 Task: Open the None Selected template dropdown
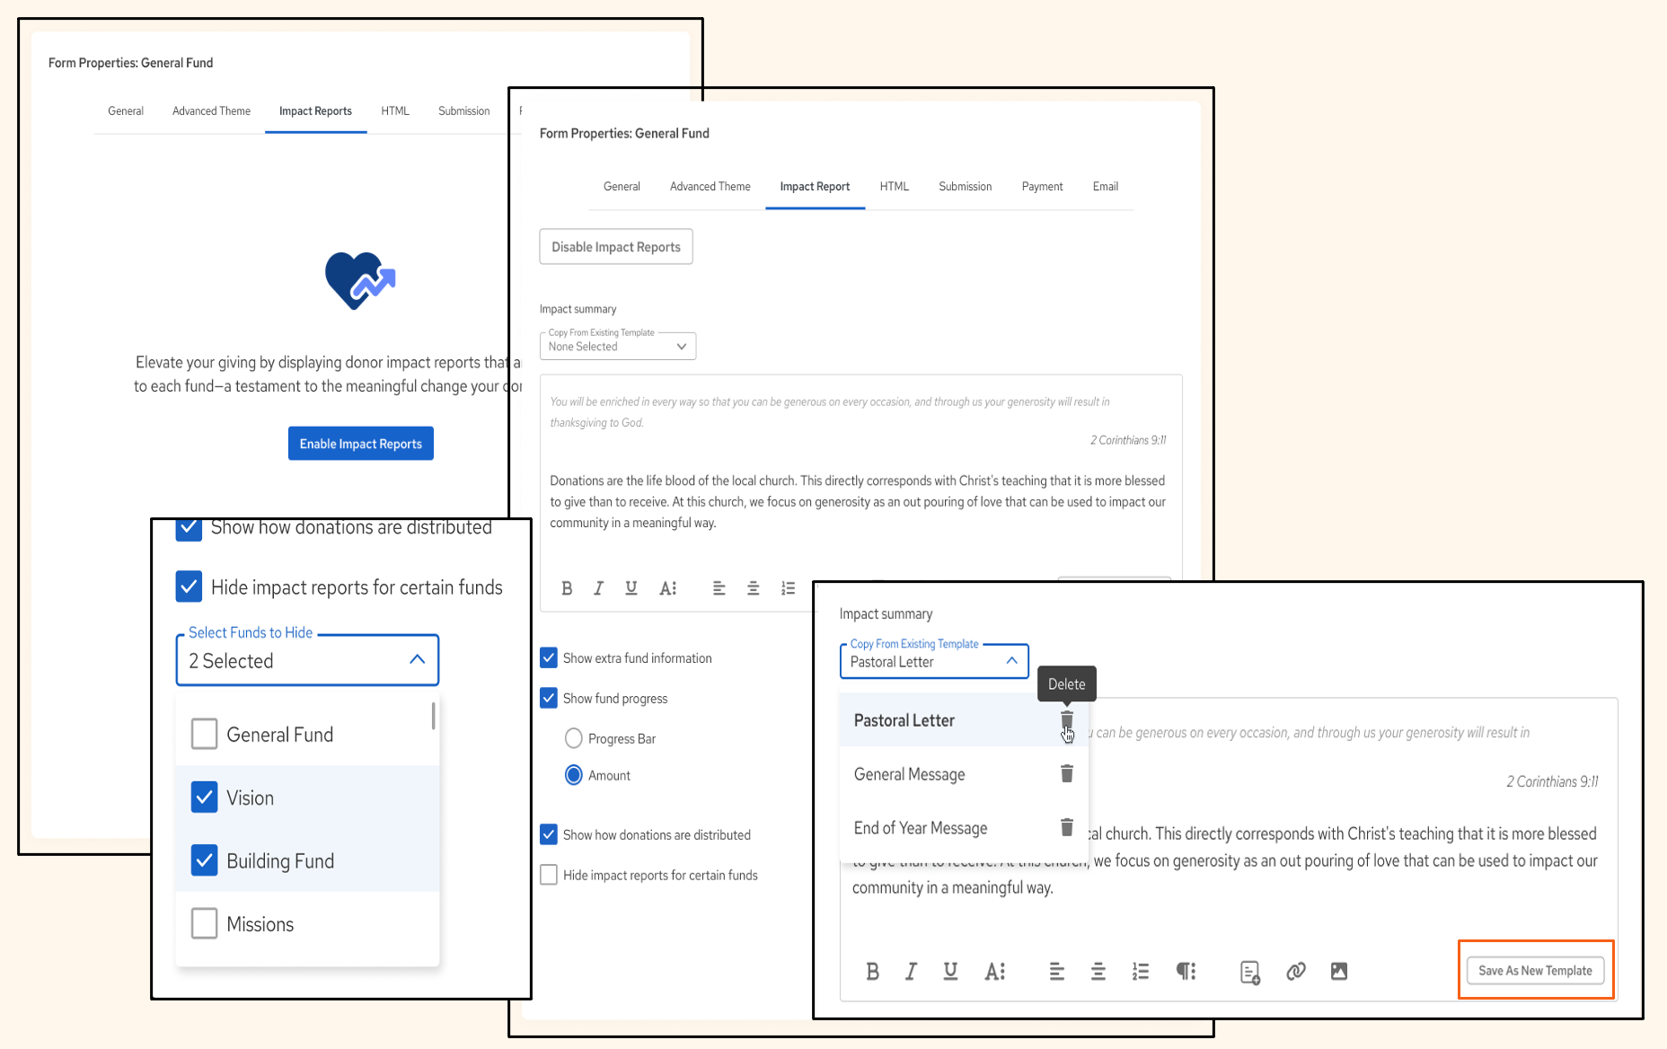[x=618, y=346]
